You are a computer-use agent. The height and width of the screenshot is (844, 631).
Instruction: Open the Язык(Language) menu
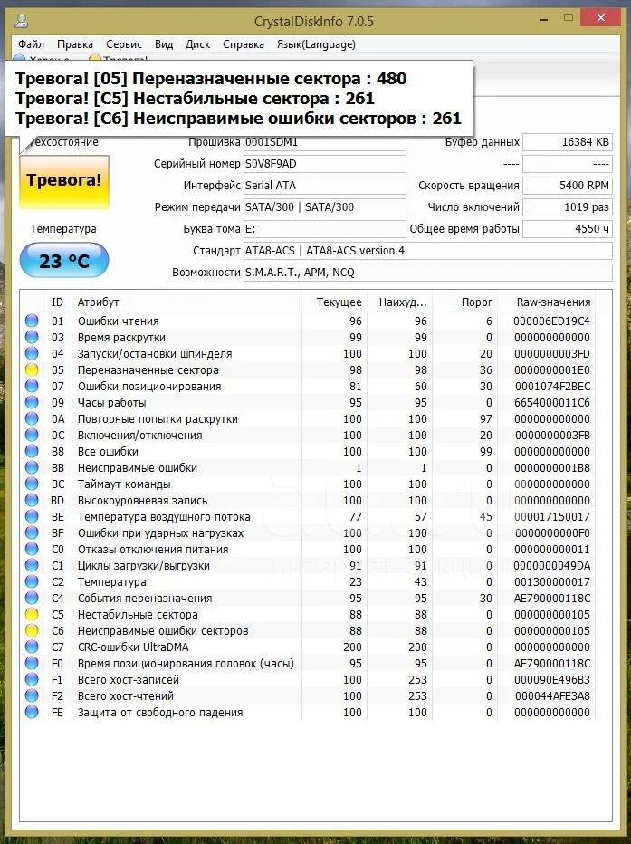pyautogui.click(x=316, y=44)
